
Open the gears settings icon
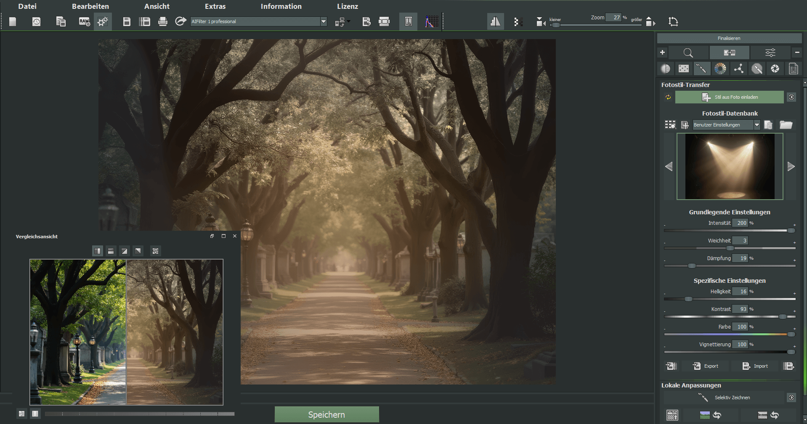tap(103, 21)
